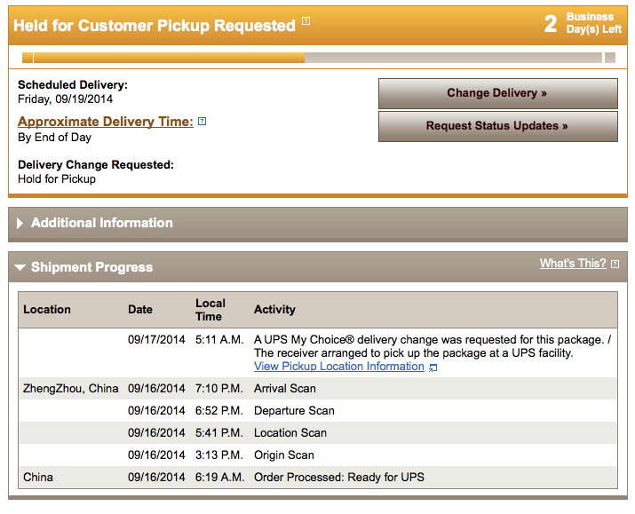Click the 2 Business Day(s) Left indicator
635x514 pixels.
coord(583,23)
